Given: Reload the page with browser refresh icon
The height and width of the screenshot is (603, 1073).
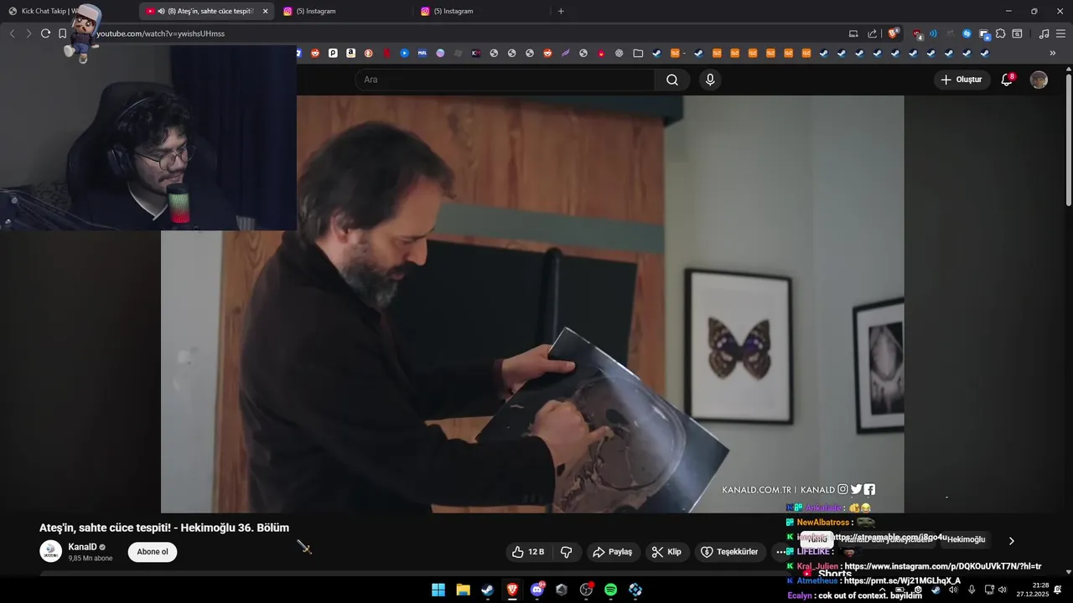Looking at the screenshot, I should pyautogui.click(x=45, y=33).
